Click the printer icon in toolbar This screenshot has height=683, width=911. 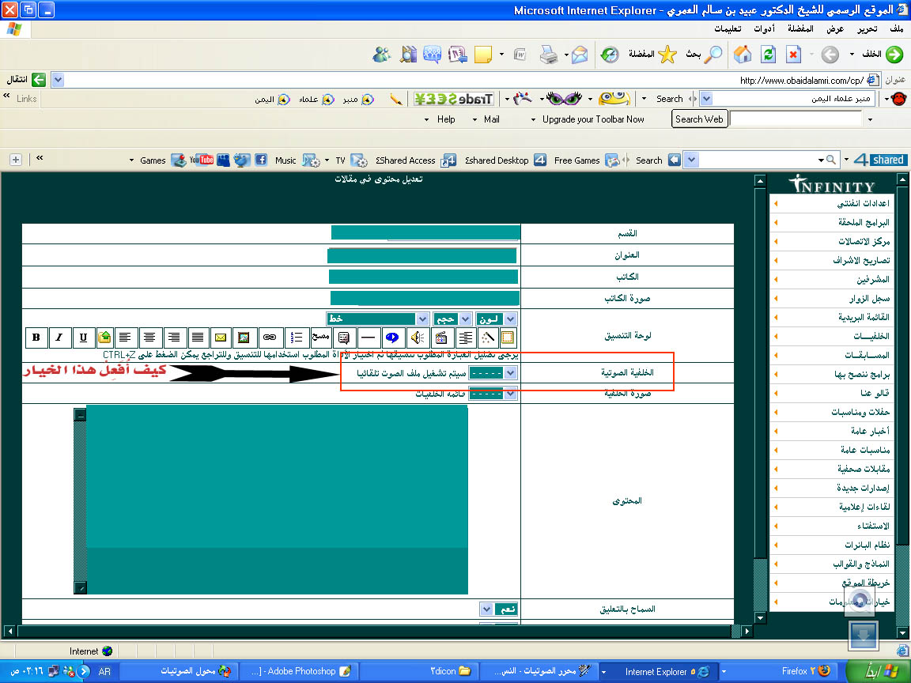click(x=548, y=55)
